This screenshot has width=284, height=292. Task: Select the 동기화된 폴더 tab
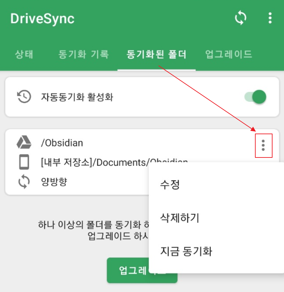point(156,54)
